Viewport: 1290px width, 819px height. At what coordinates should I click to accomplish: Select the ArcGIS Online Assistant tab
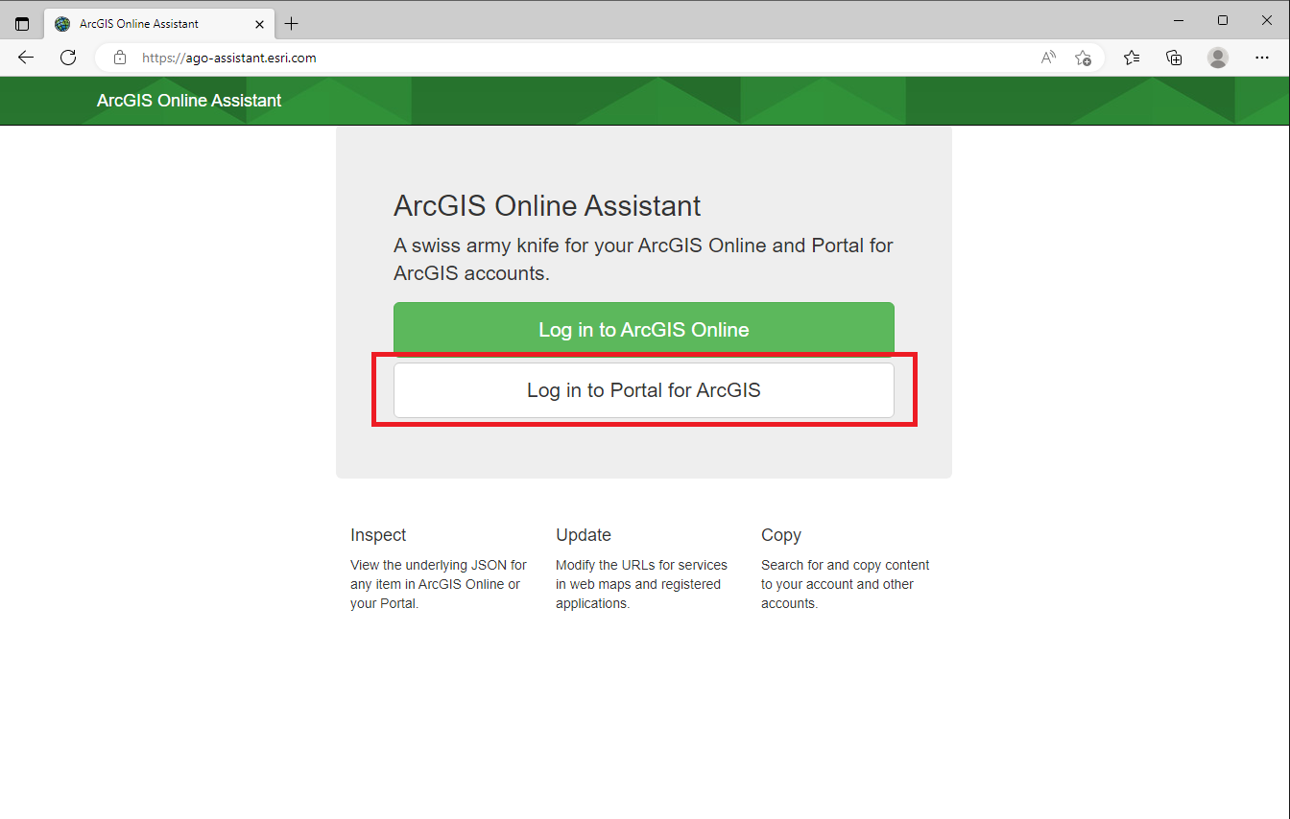[x=159, y=24]
